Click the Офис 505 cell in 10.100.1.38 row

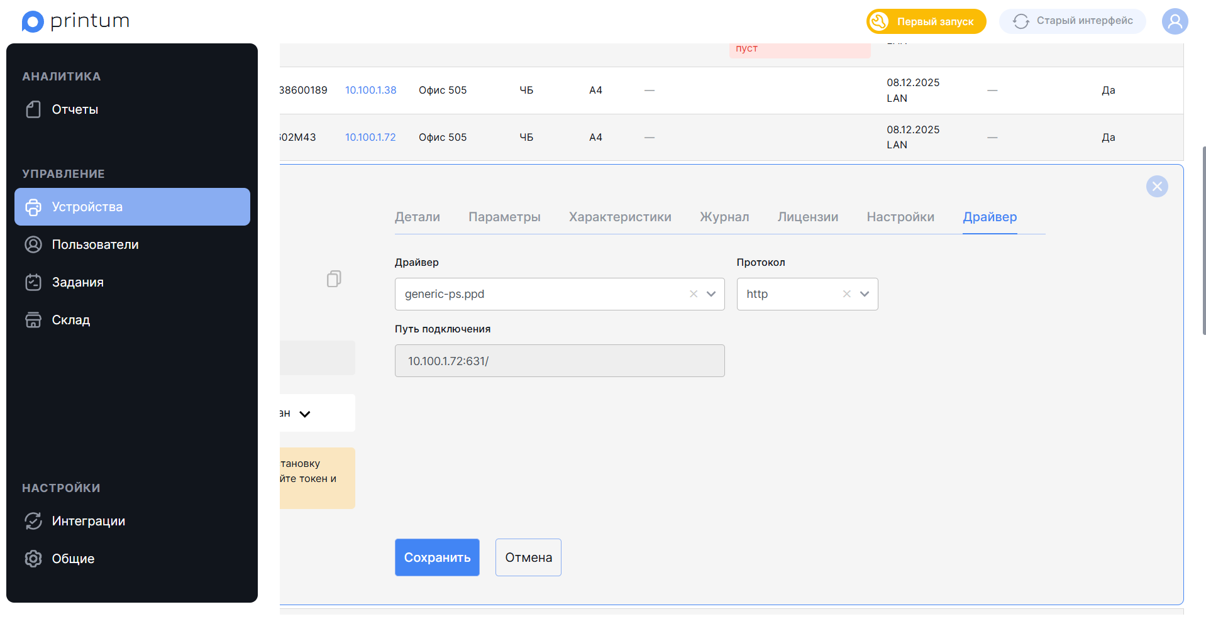pyautogui.click(x=443, y=90)
